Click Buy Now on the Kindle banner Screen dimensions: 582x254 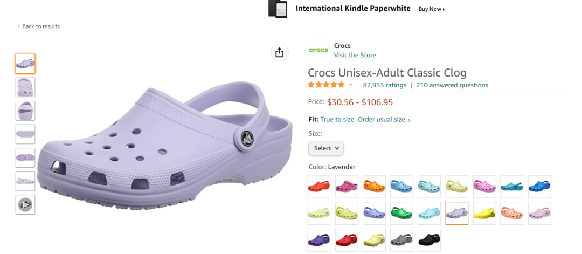pos(432,9)
